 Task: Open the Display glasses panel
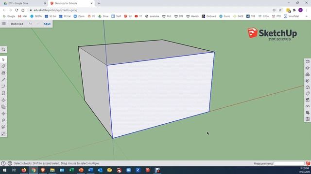click(308, 106)
